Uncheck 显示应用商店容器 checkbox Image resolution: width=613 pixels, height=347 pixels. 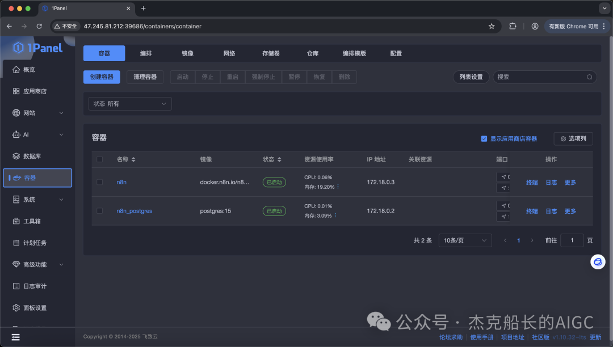(484, 139)
